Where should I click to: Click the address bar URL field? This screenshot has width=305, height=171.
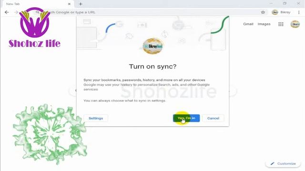pos(150,12)
